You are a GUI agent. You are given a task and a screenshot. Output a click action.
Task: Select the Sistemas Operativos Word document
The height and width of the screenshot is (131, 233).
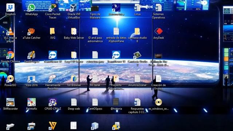158,11
